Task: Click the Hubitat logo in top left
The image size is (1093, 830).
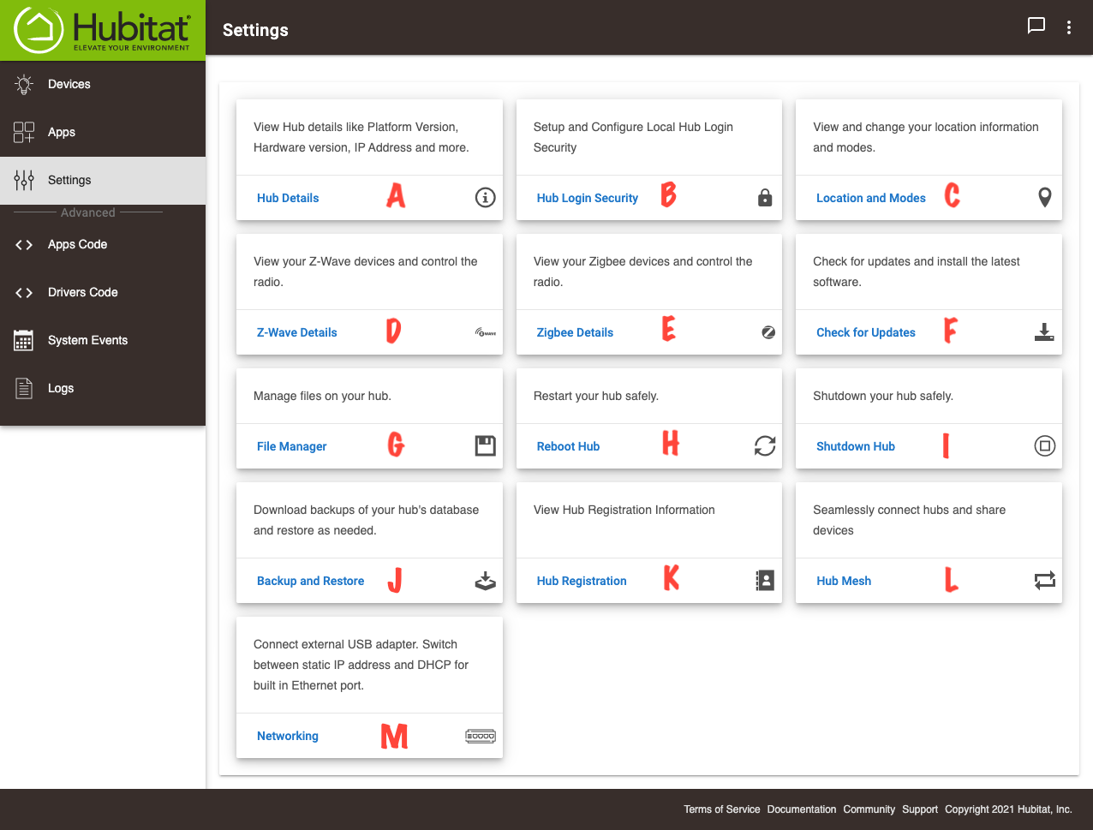Action: click(103, 30)
